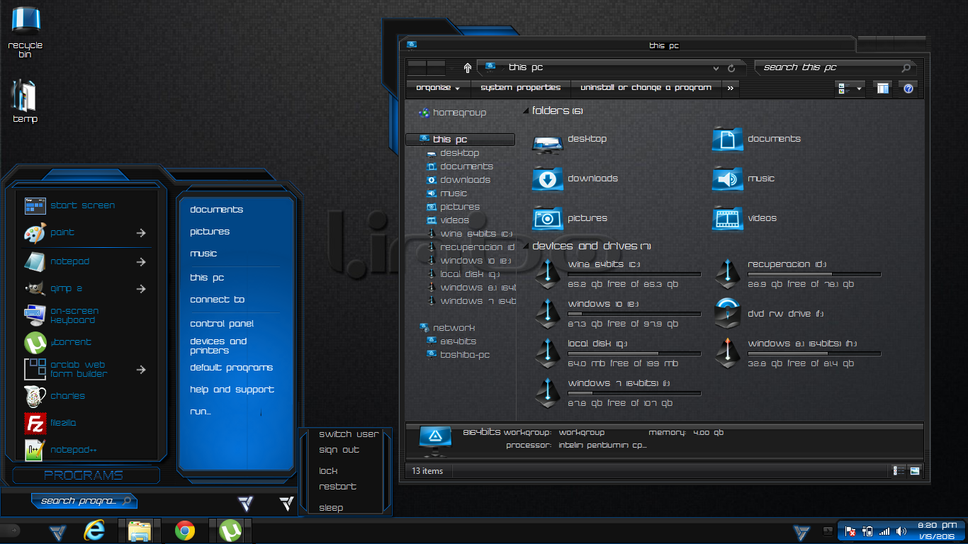968x544 pixels.
Task: Expand GIMP 2's recent items arrow
Action: pyautogui.click(x=142, y=289)
